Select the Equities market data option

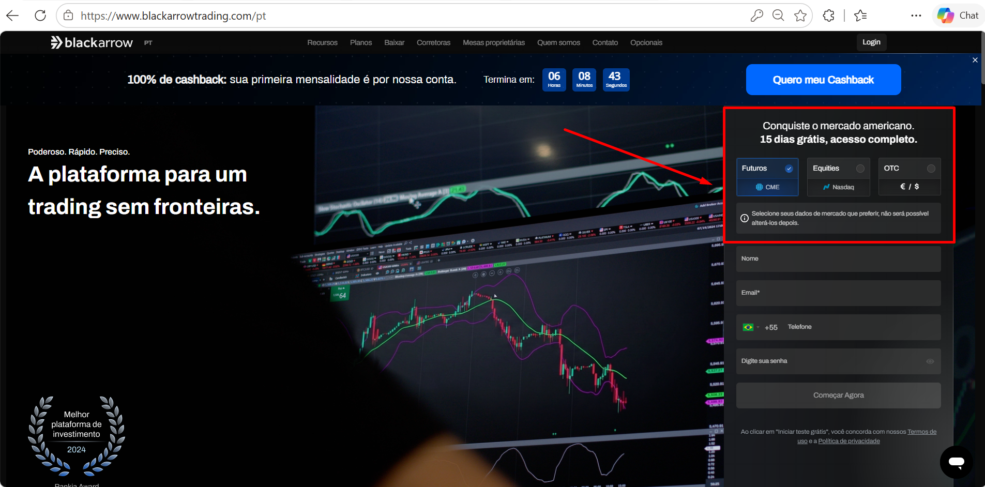click(x=838, y=177)
